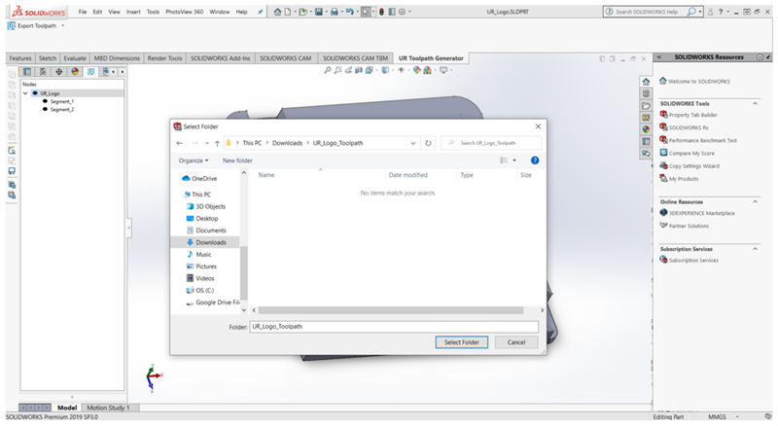This screenshot has width=778, height=426.
Task: Switch to the Sketch tab
Action: 48,58
